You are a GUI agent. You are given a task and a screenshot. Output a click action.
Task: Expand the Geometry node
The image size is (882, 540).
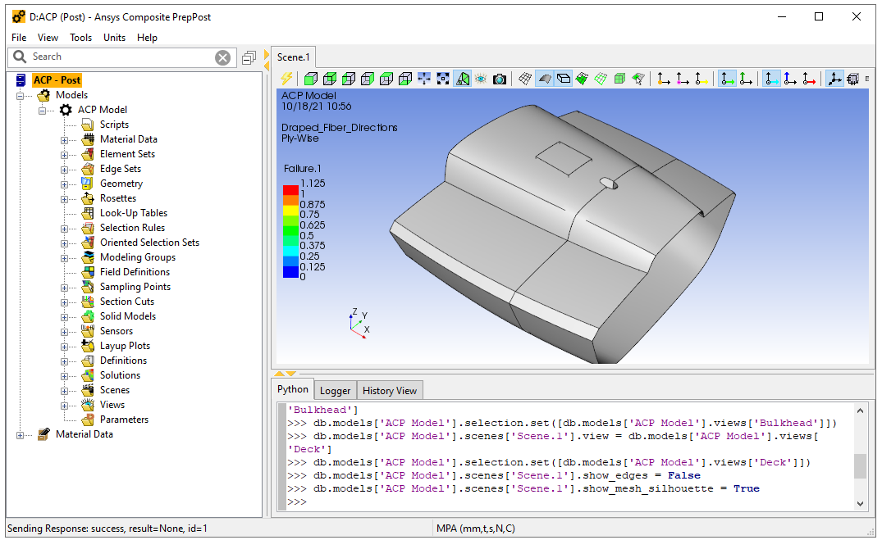(x=64, y=184)
